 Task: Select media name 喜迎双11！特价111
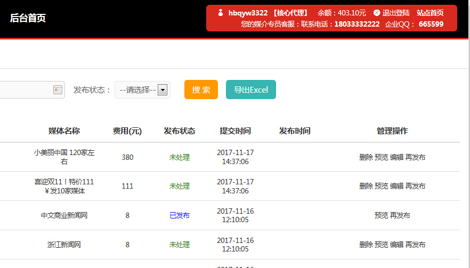pyautogui.click(x=64, y=186)
